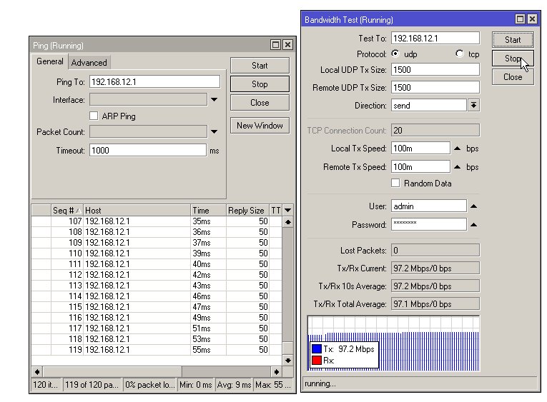Click the Remote UDP Tx Size field
Image resolution: width=547 pixels, height=402 pixels.
click(435, 87)
